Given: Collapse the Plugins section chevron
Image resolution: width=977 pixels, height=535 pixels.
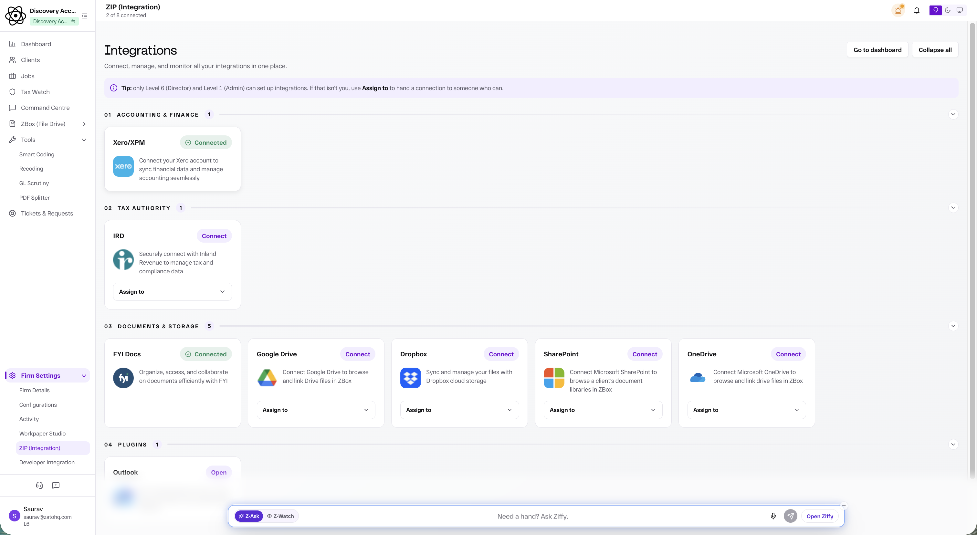Looking at the screenshot, I should 953,445.
